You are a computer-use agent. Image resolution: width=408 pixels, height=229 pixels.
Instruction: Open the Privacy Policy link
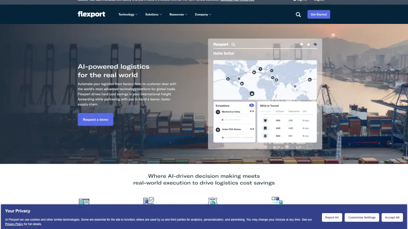[14, 224]
